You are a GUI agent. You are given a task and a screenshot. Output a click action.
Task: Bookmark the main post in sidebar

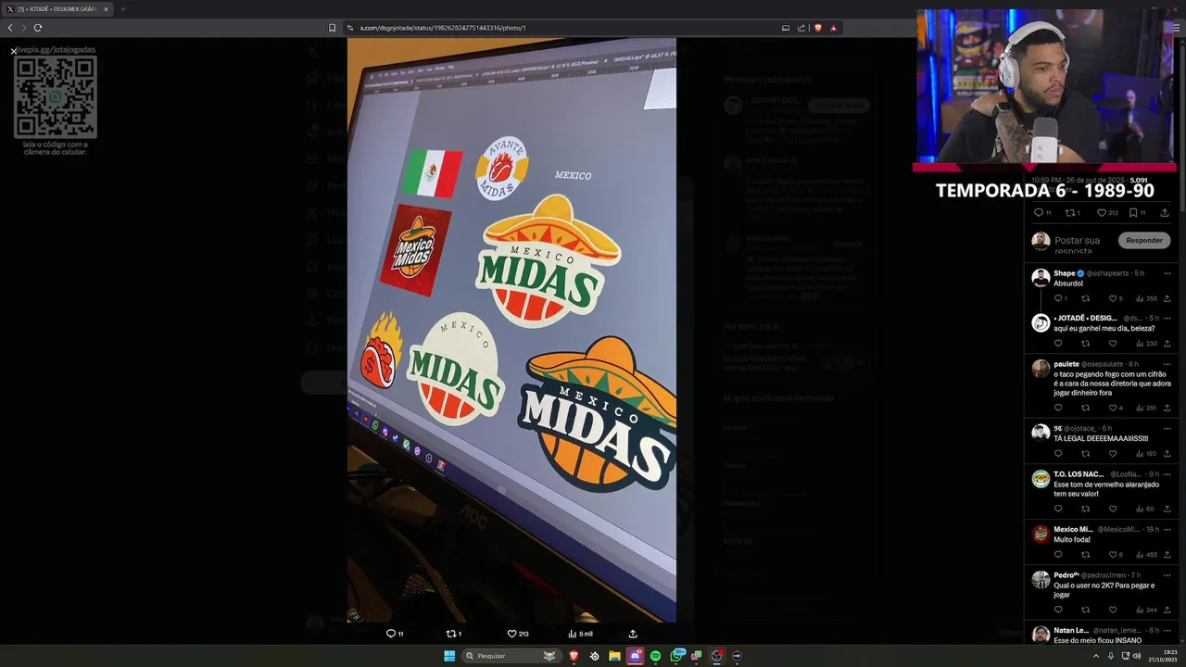pos(1133,212)
